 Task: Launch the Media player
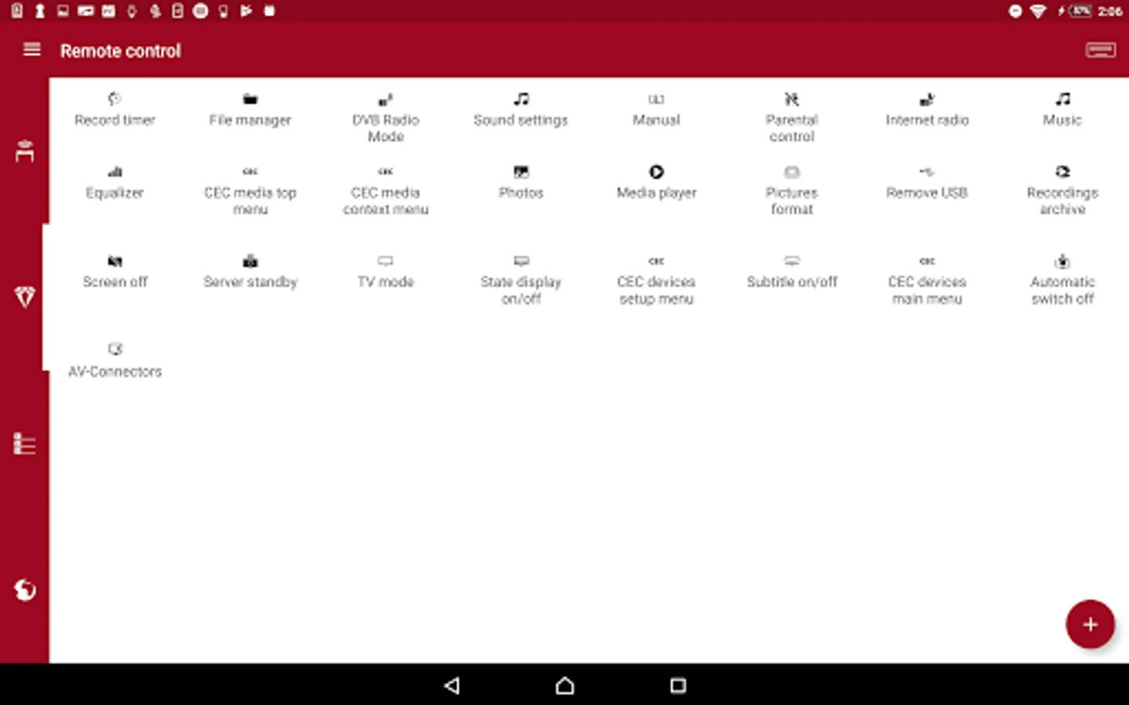pyautogui.click(x=656, y=183)
